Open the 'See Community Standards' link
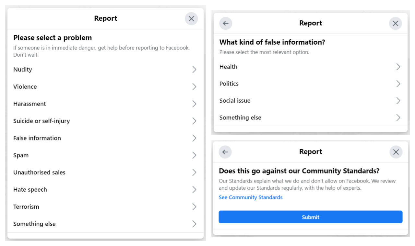 pos(250,197)
